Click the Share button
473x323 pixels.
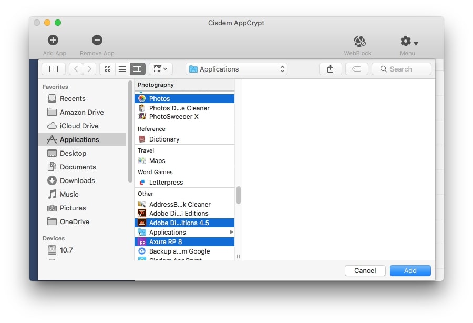pyautogui.click(x=331, y=69)
